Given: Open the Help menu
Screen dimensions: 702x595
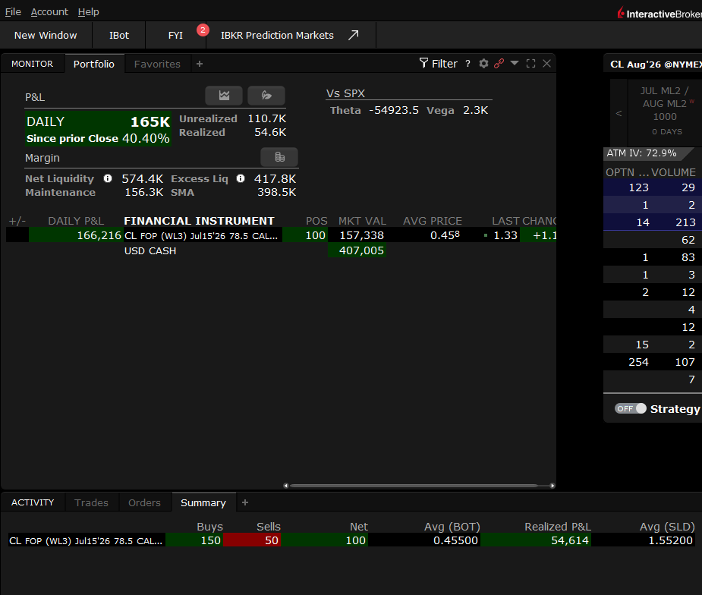Looking at the screenshot, I should (x=88, y=11).
